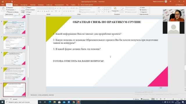
Task: Open the View (Вид) tab
Action: tap(67, 5)
